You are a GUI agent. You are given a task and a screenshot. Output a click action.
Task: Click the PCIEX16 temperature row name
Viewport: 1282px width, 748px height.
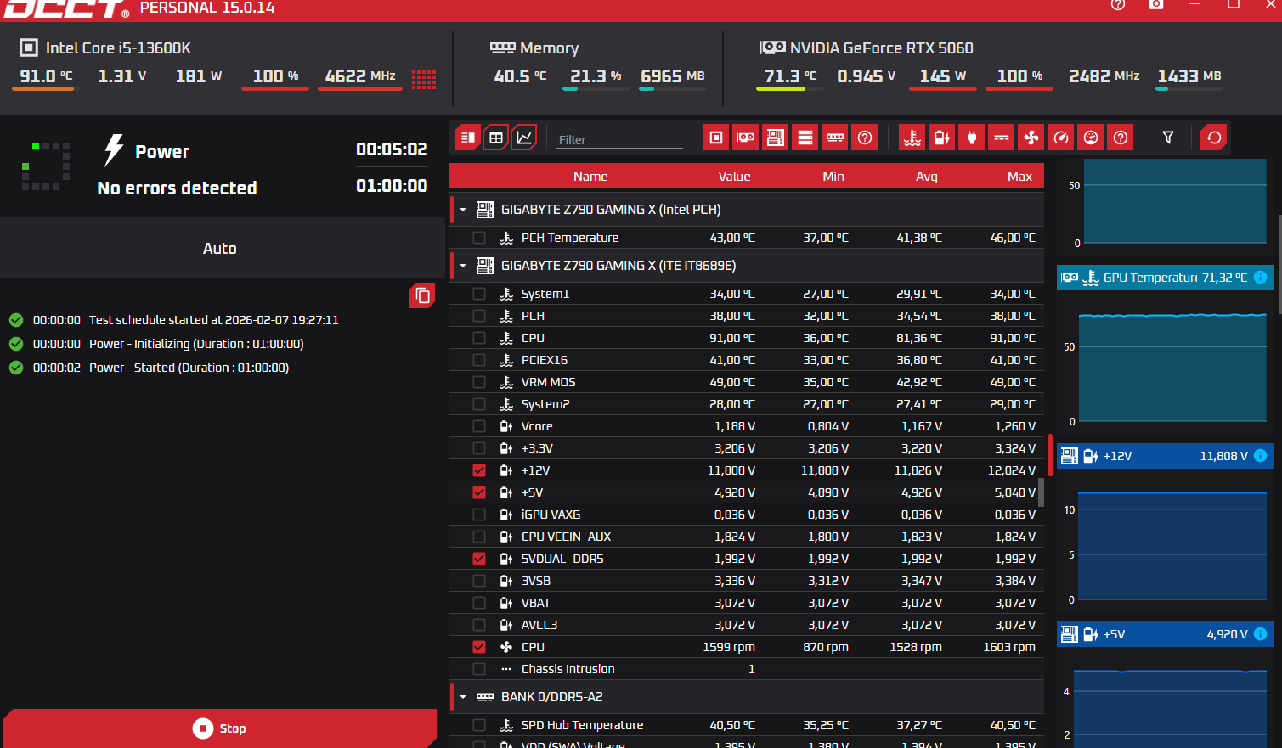pos(545,360)
